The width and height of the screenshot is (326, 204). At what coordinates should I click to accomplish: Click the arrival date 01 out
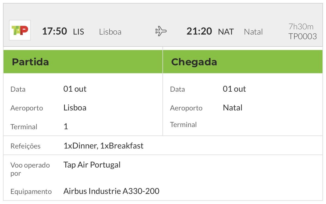[x=234, y=89]
